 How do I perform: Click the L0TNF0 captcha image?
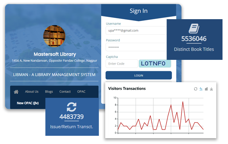[155, 63]
